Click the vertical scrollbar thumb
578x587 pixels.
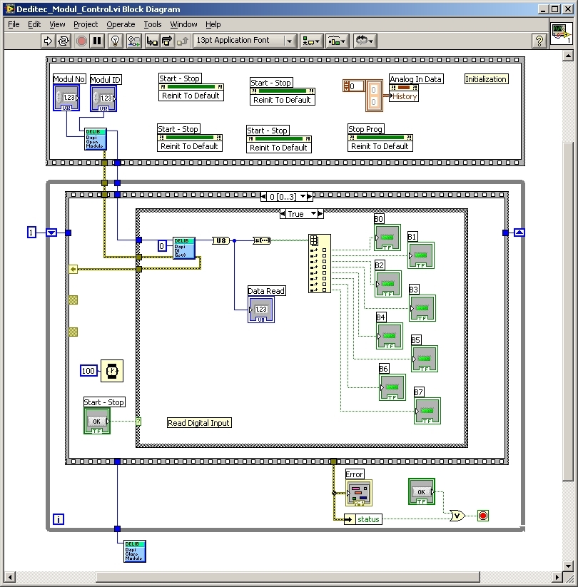pyautogui.click(x=568, y=312)
